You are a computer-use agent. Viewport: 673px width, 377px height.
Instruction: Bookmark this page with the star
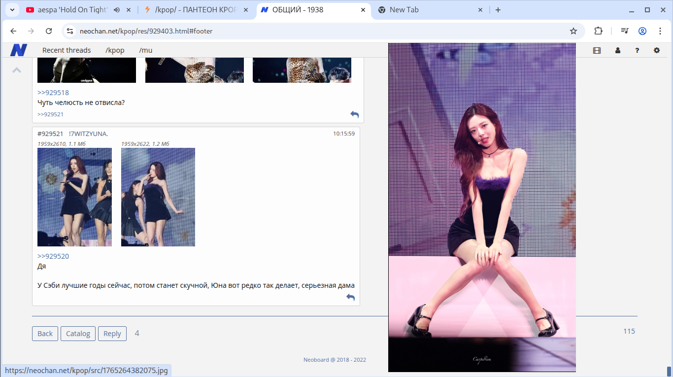click(x=573, y=31)
